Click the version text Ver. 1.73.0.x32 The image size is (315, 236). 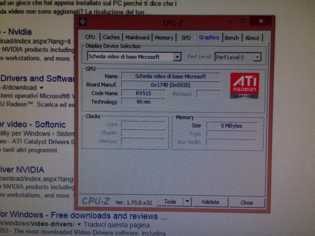click(133, 203)
